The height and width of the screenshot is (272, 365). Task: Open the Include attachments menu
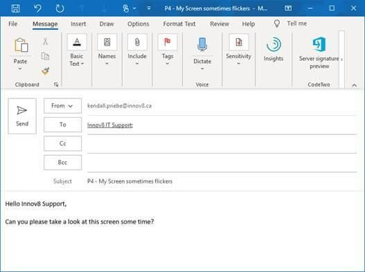tap(137, 50)
